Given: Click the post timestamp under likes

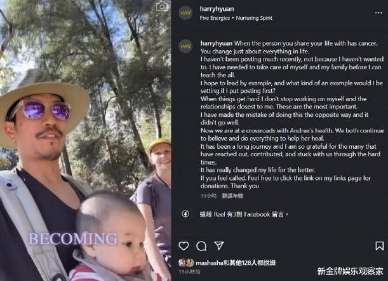Looking at the screenshot, I should [x=189, y=272].
